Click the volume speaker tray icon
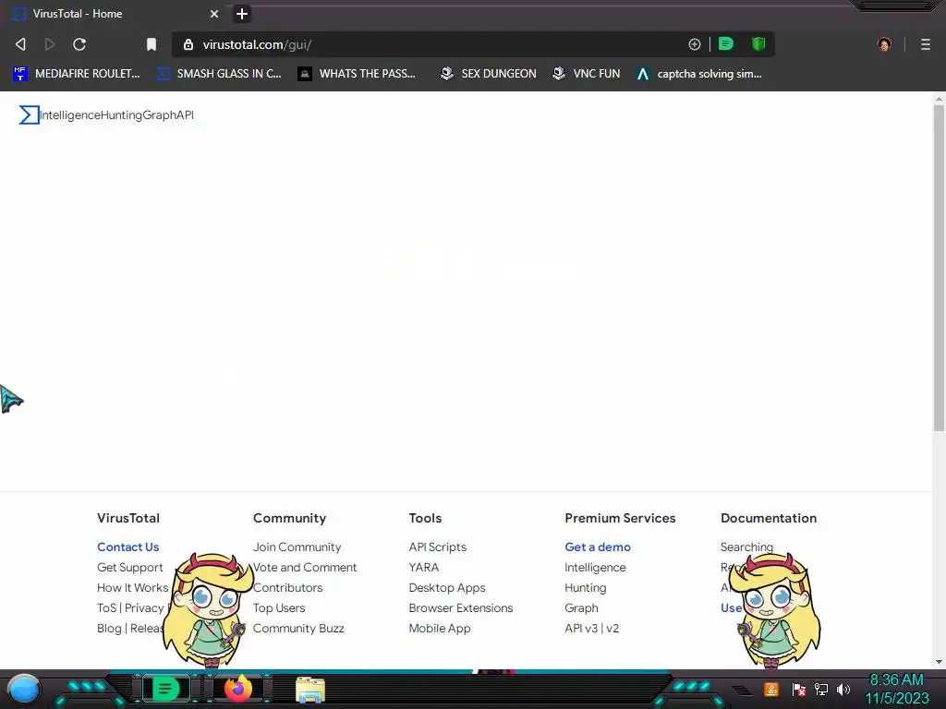This screenshot has height=709, width=946. [843, 689]
